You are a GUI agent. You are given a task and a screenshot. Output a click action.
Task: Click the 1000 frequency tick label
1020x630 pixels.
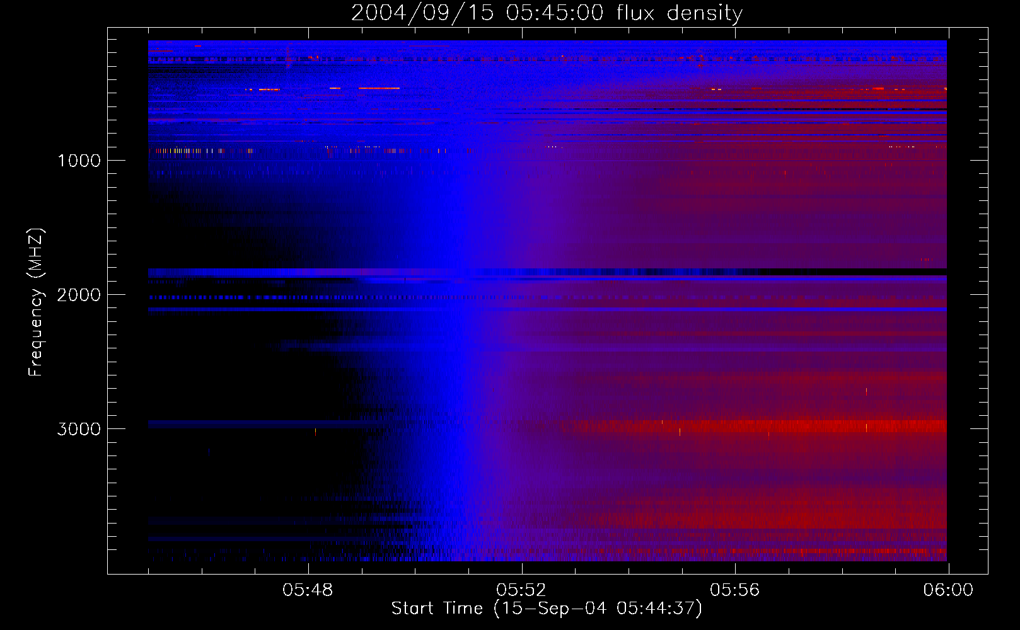[x=79, y=161]
